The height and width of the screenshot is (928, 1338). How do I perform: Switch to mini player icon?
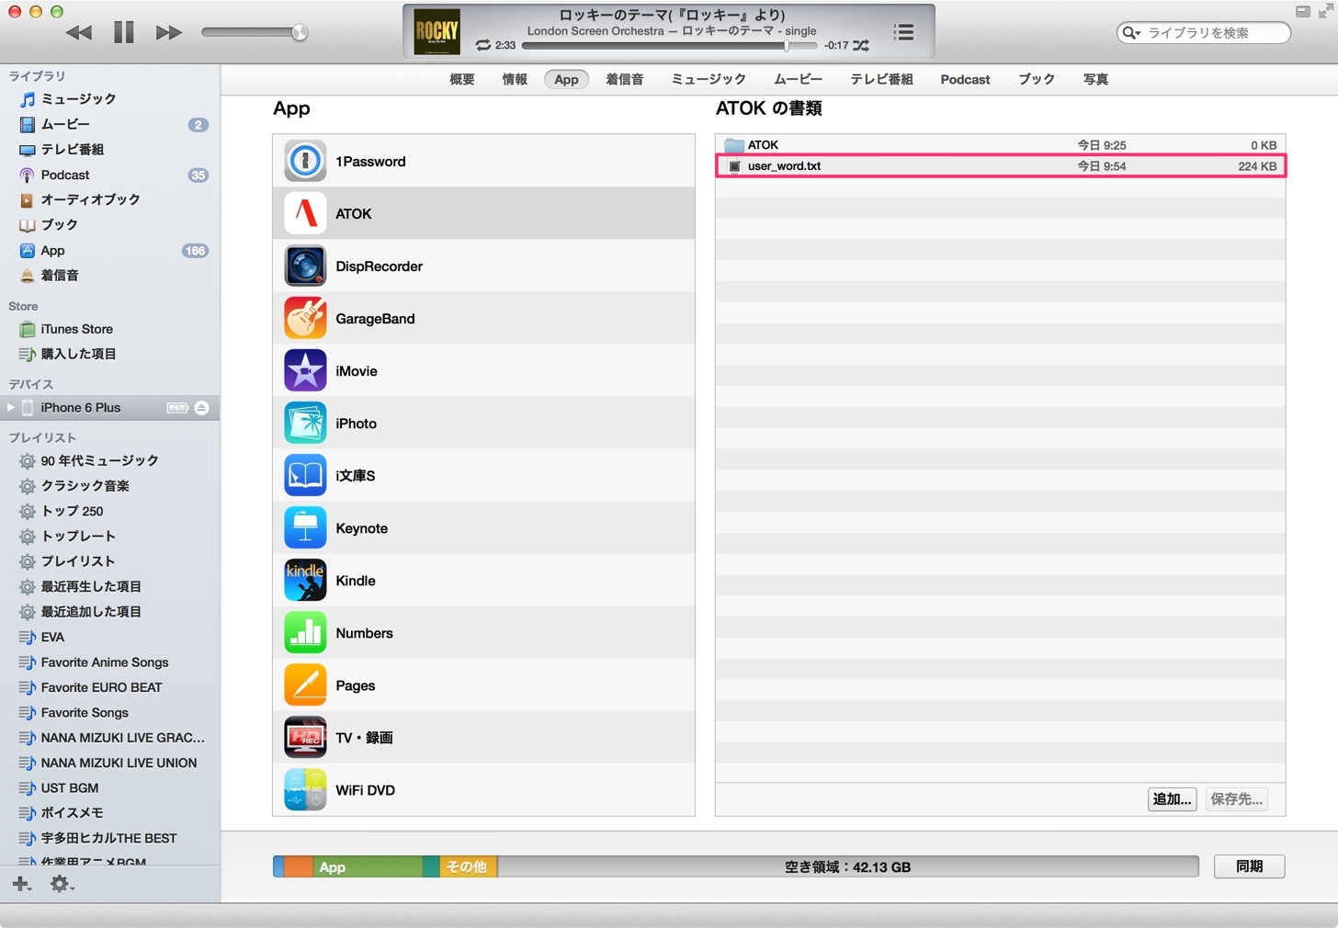(x=1303, y=11)
